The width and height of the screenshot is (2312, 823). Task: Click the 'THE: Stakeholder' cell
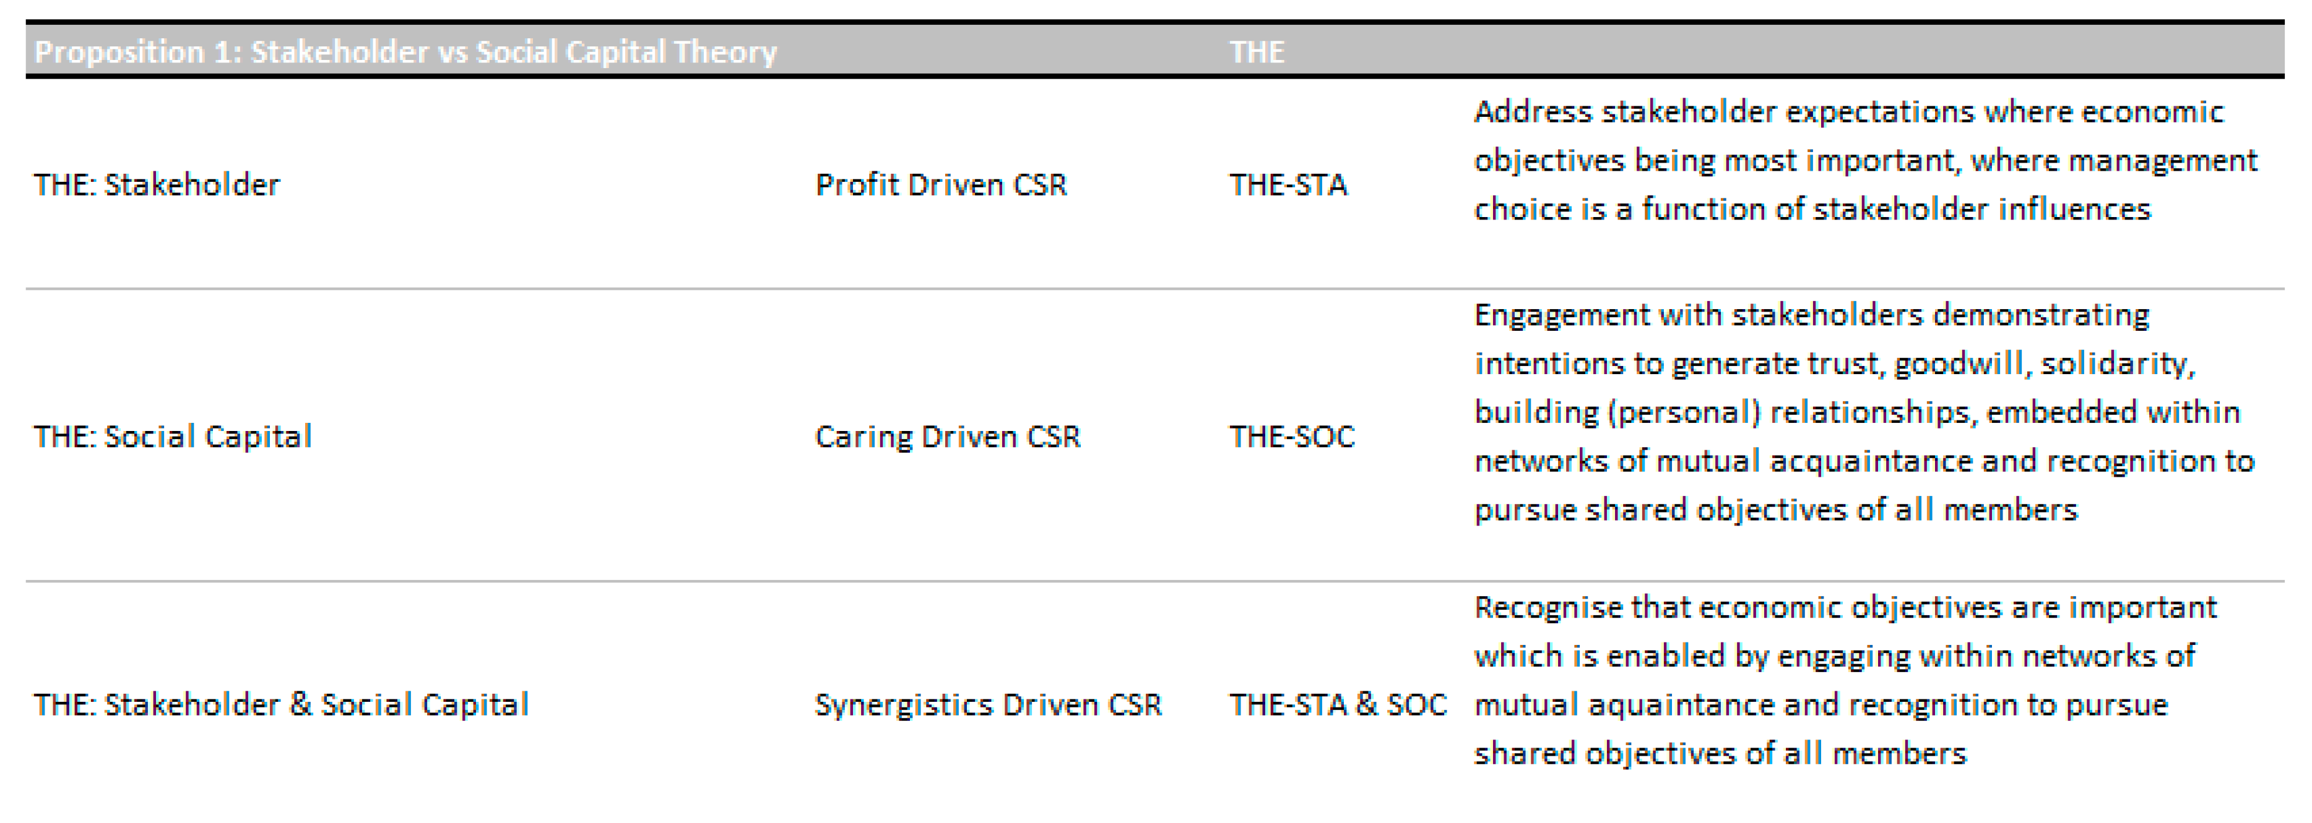(x=157, y=185)
